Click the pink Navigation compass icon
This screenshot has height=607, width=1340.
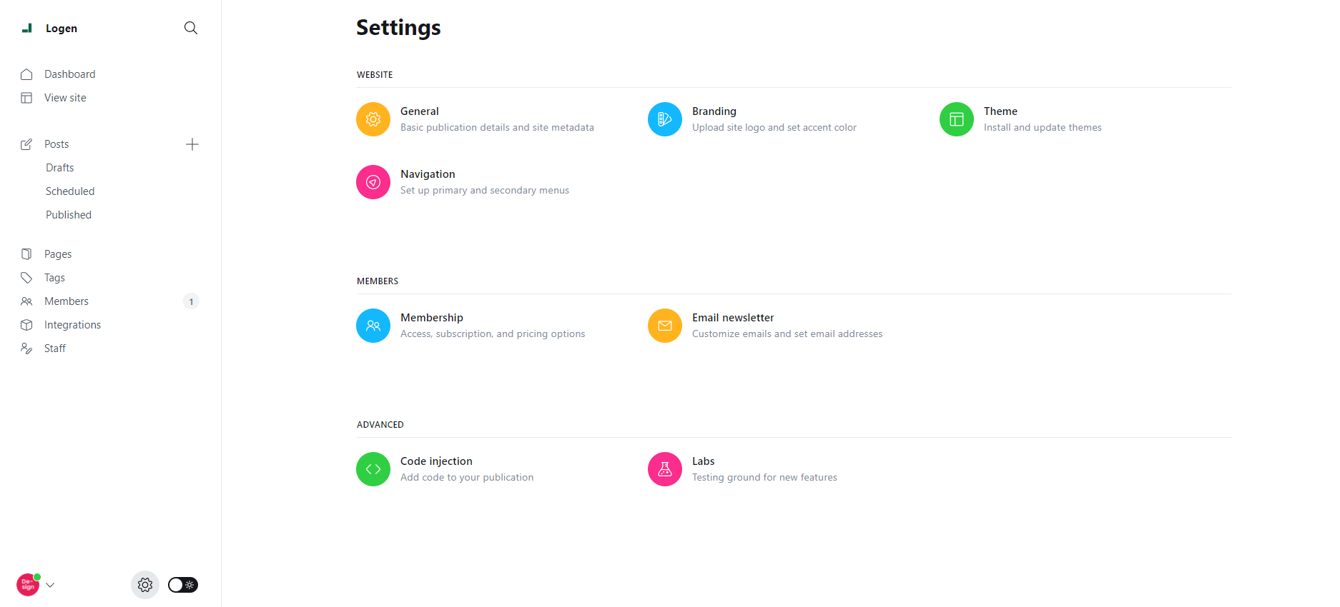(x=373, y=182)
